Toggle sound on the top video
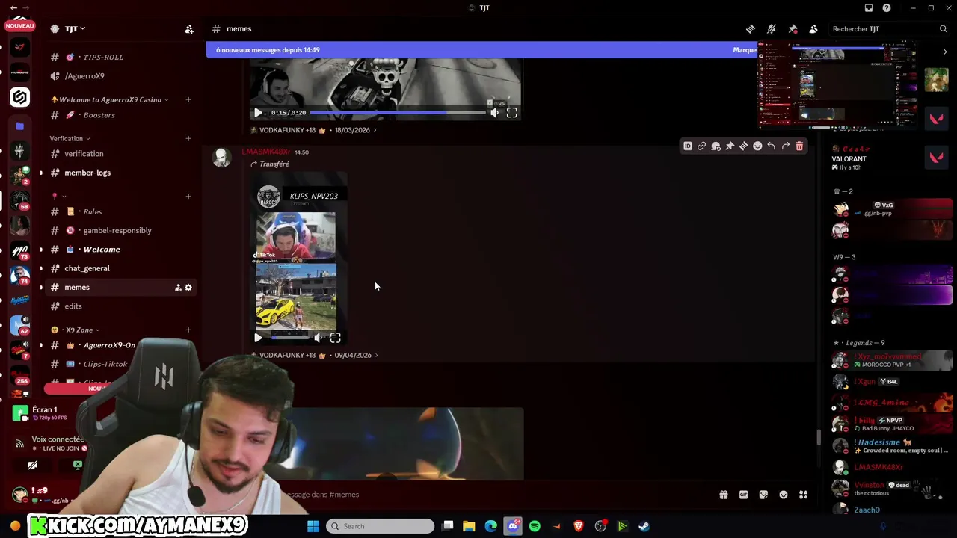Image resolution: width=957 pixels, height=538 pixels. tap(494, 113)
